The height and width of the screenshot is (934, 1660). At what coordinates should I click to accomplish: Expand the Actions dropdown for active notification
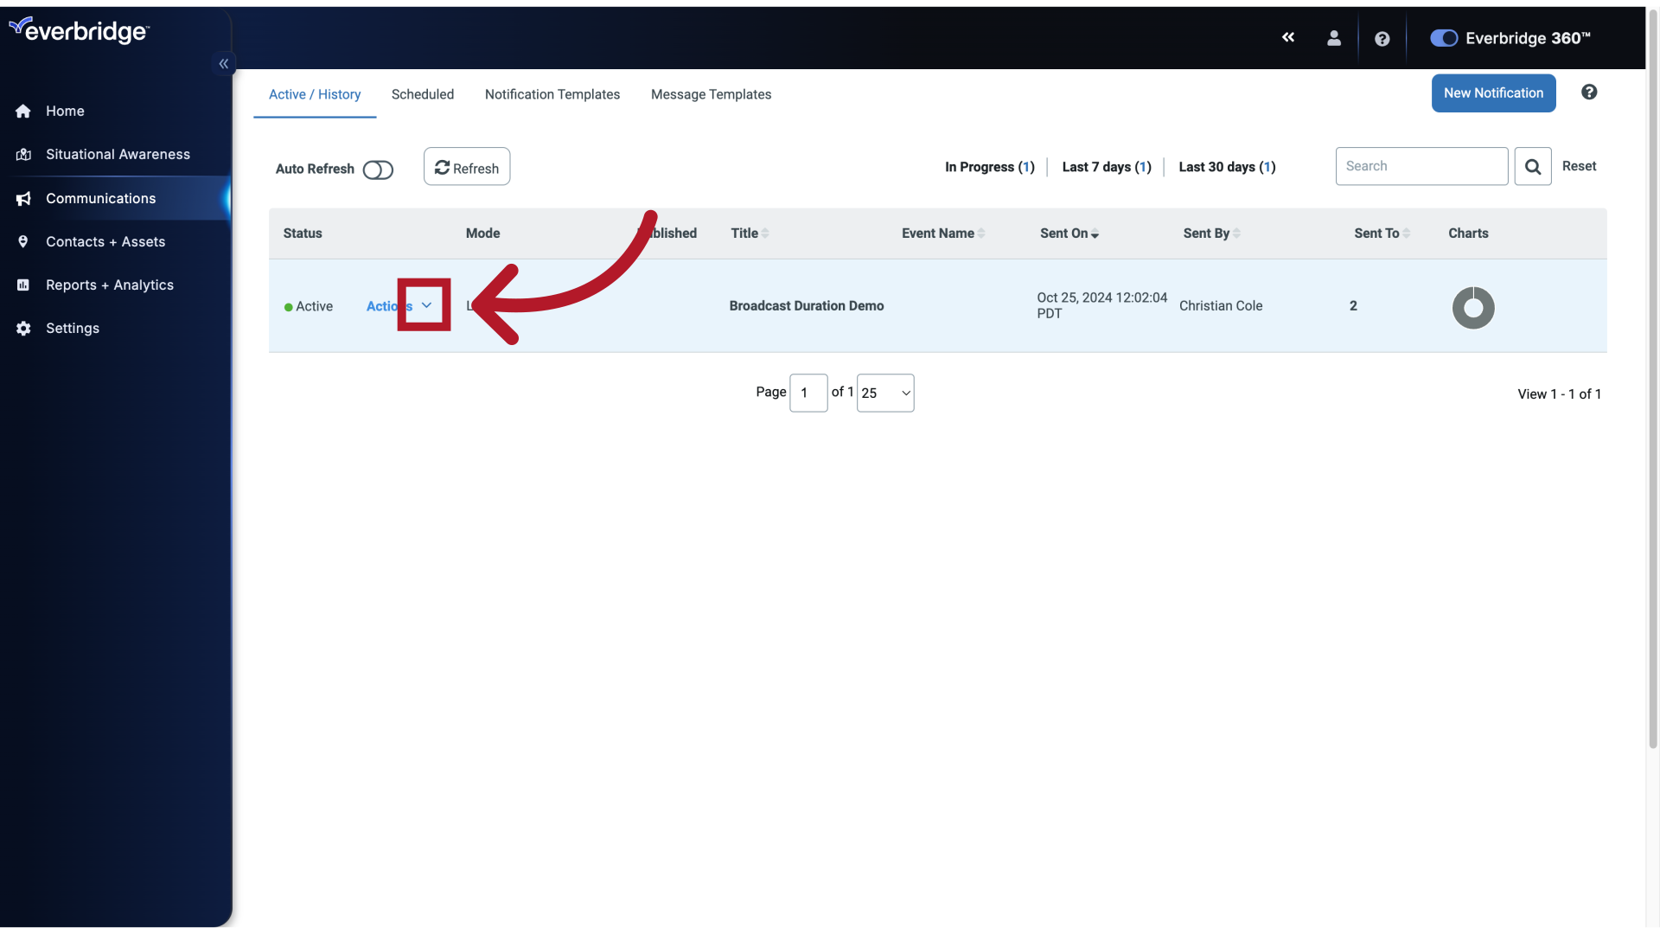coord(426,304)
